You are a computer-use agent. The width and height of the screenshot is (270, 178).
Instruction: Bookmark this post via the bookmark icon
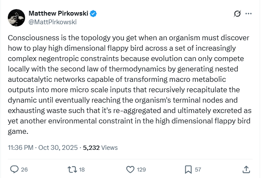click(189, 169)
